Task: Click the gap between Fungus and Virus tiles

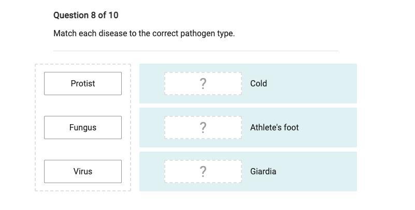Action: 83,149
